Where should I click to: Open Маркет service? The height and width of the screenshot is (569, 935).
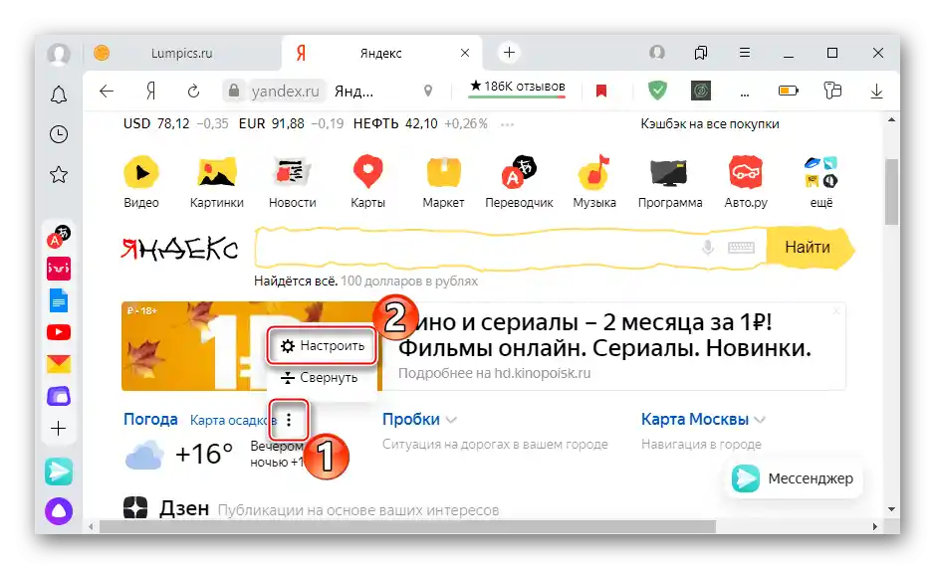(x=444, y=182)
